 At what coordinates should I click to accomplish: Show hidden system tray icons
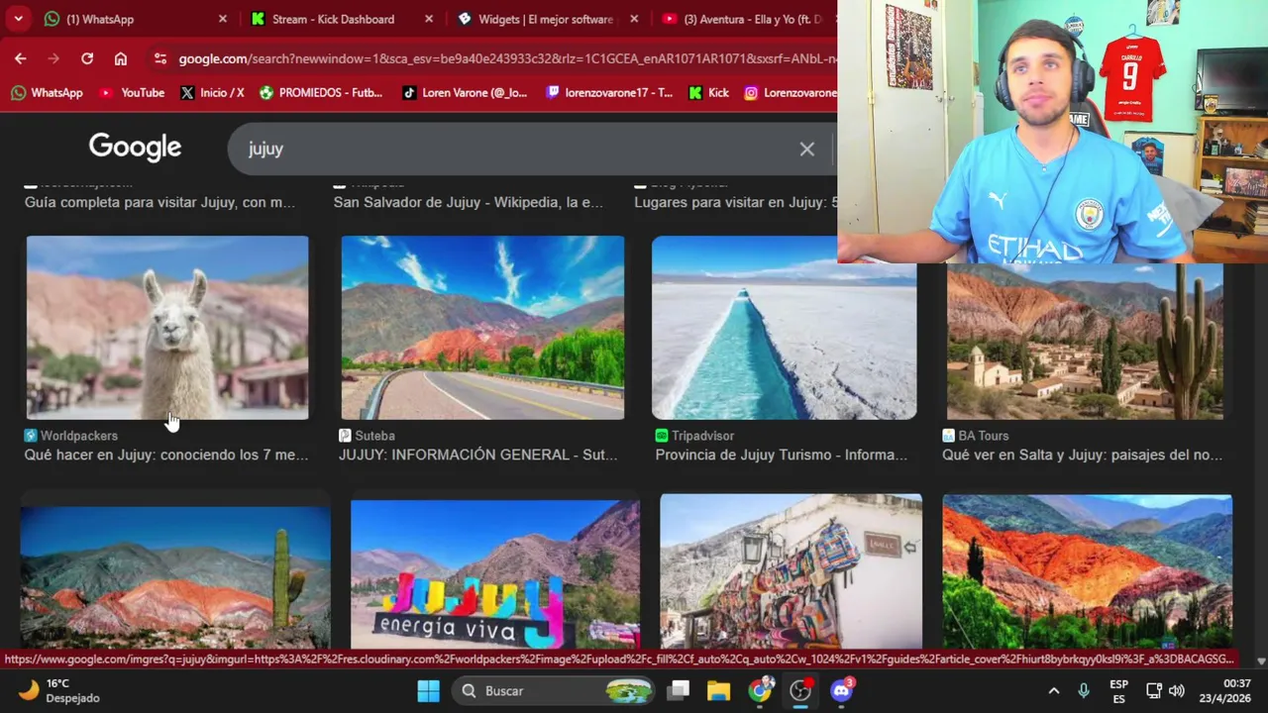(x=1054, y=690)
